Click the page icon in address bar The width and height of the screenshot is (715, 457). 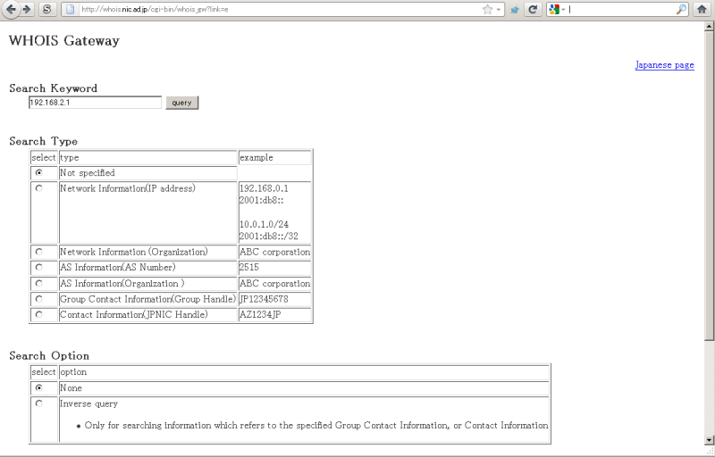[70, 9]
